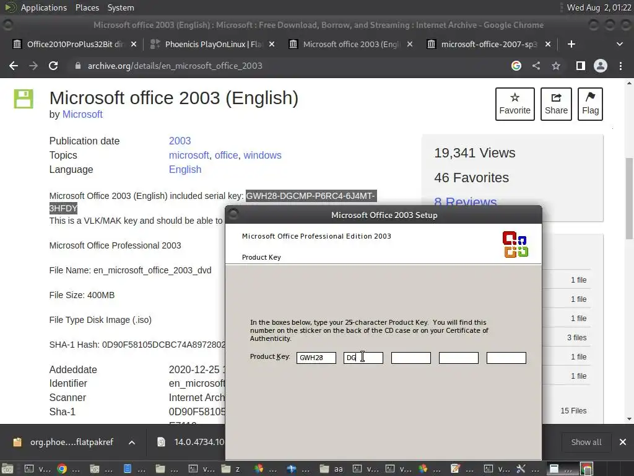
Task: Open the Chrome icon in the taskbar
Action: coord(62,469)
